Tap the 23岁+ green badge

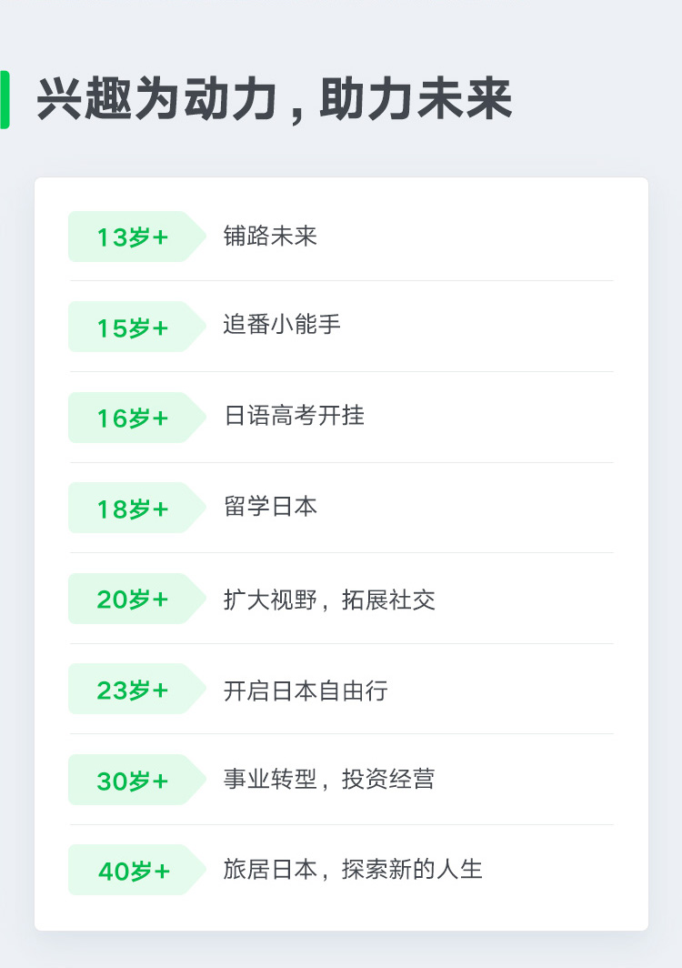(x=136, y=689)
